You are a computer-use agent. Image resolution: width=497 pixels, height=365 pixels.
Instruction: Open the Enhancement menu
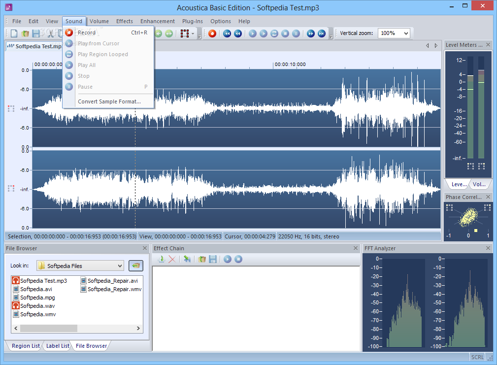(158, 21)
